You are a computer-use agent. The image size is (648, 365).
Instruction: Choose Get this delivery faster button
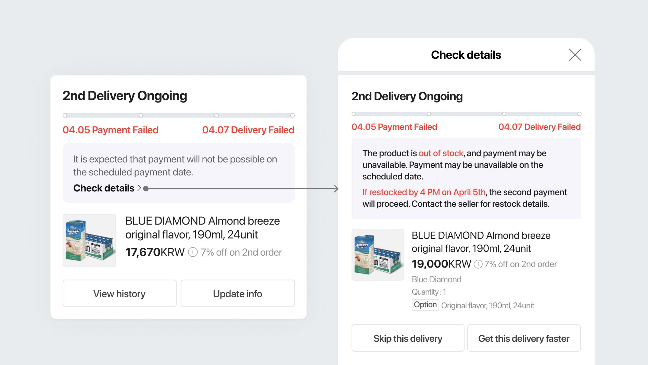click(x=524, y=338)
